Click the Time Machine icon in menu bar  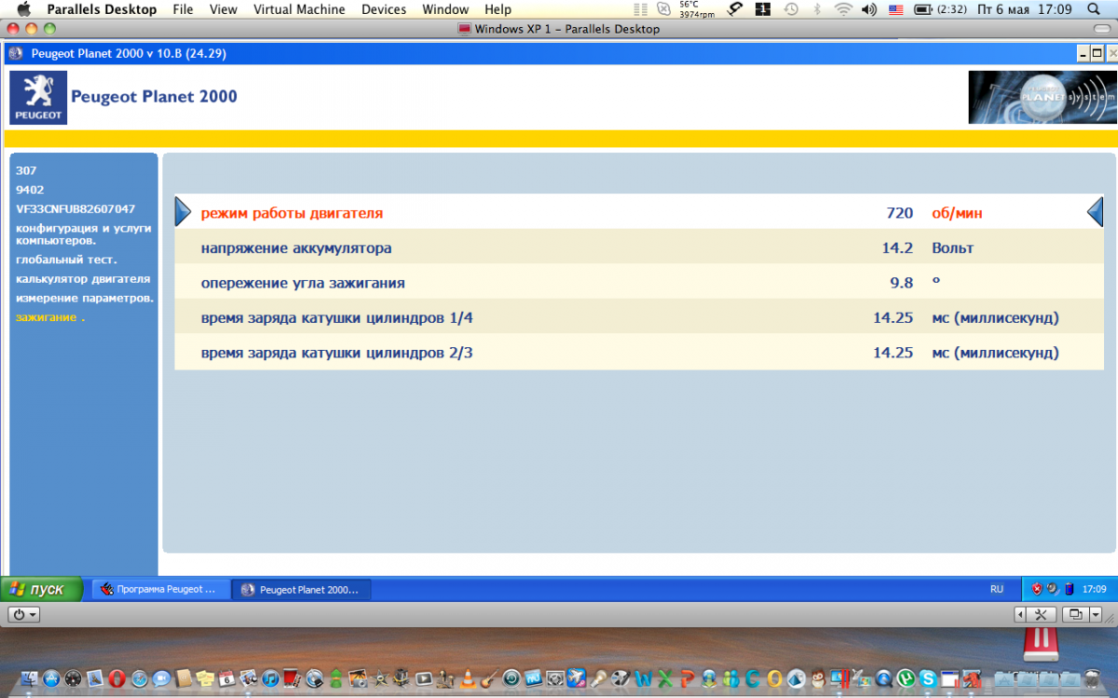point(791,9)
